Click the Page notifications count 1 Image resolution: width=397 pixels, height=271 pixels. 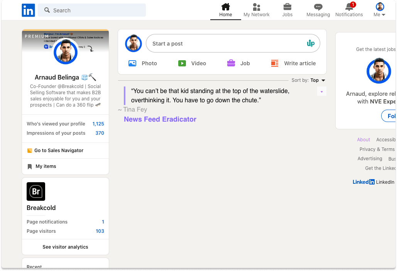[x=103, y=222]
